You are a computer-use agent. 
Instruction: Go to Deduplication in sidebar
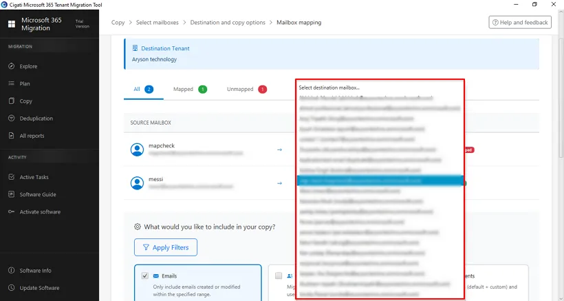click(x=36, y=118)
